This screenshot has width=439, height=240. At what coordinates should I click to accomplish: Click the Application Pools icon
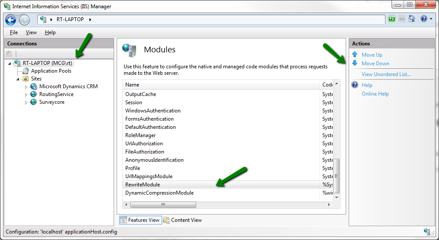tap(26, 71)
